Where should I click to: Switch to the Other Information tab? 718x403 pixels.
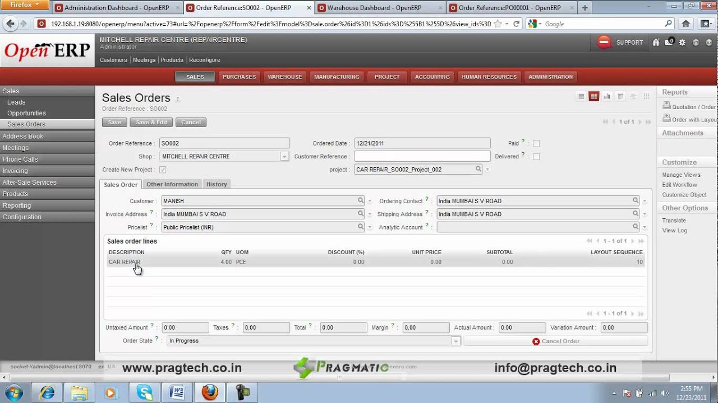pyautogui.click(x=172, y=184)
